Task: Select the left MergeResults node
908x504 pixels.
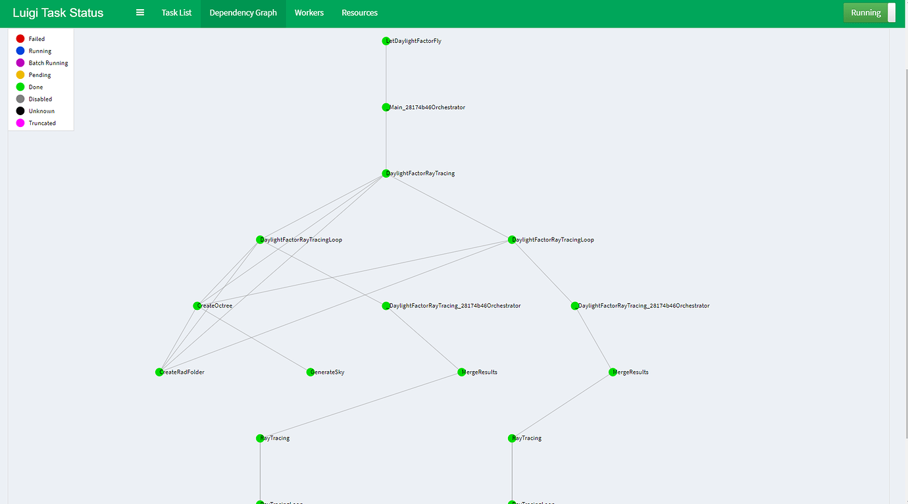Action: (461, 372)
